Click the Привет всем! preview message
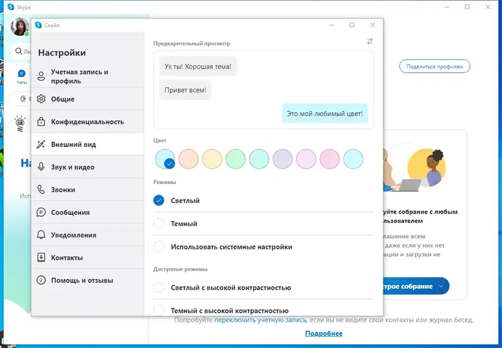The width and height of the screenshot is (502, 348). pos(185,90)
